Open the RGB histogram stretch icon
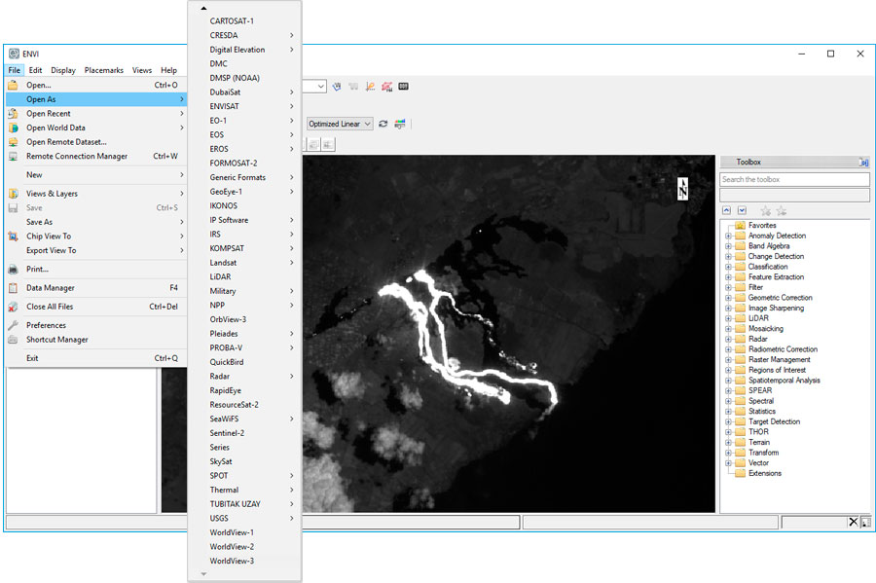876x583 pixels. coord(399,124)
